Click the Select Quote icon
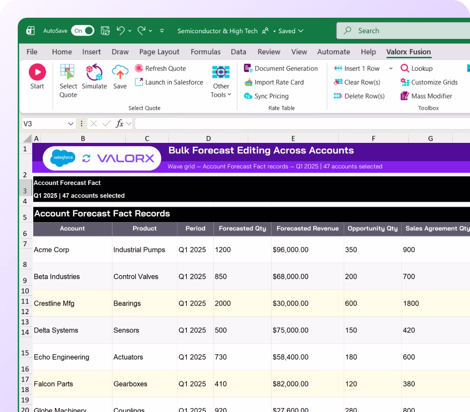Image resolution: width=470 pixels, height=412 pixels. pyautogui.click(x=67, y=72)
